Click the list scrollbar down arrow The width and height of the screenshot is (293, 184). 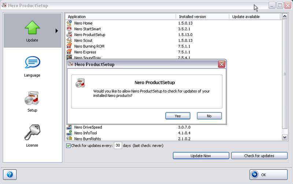285,137
